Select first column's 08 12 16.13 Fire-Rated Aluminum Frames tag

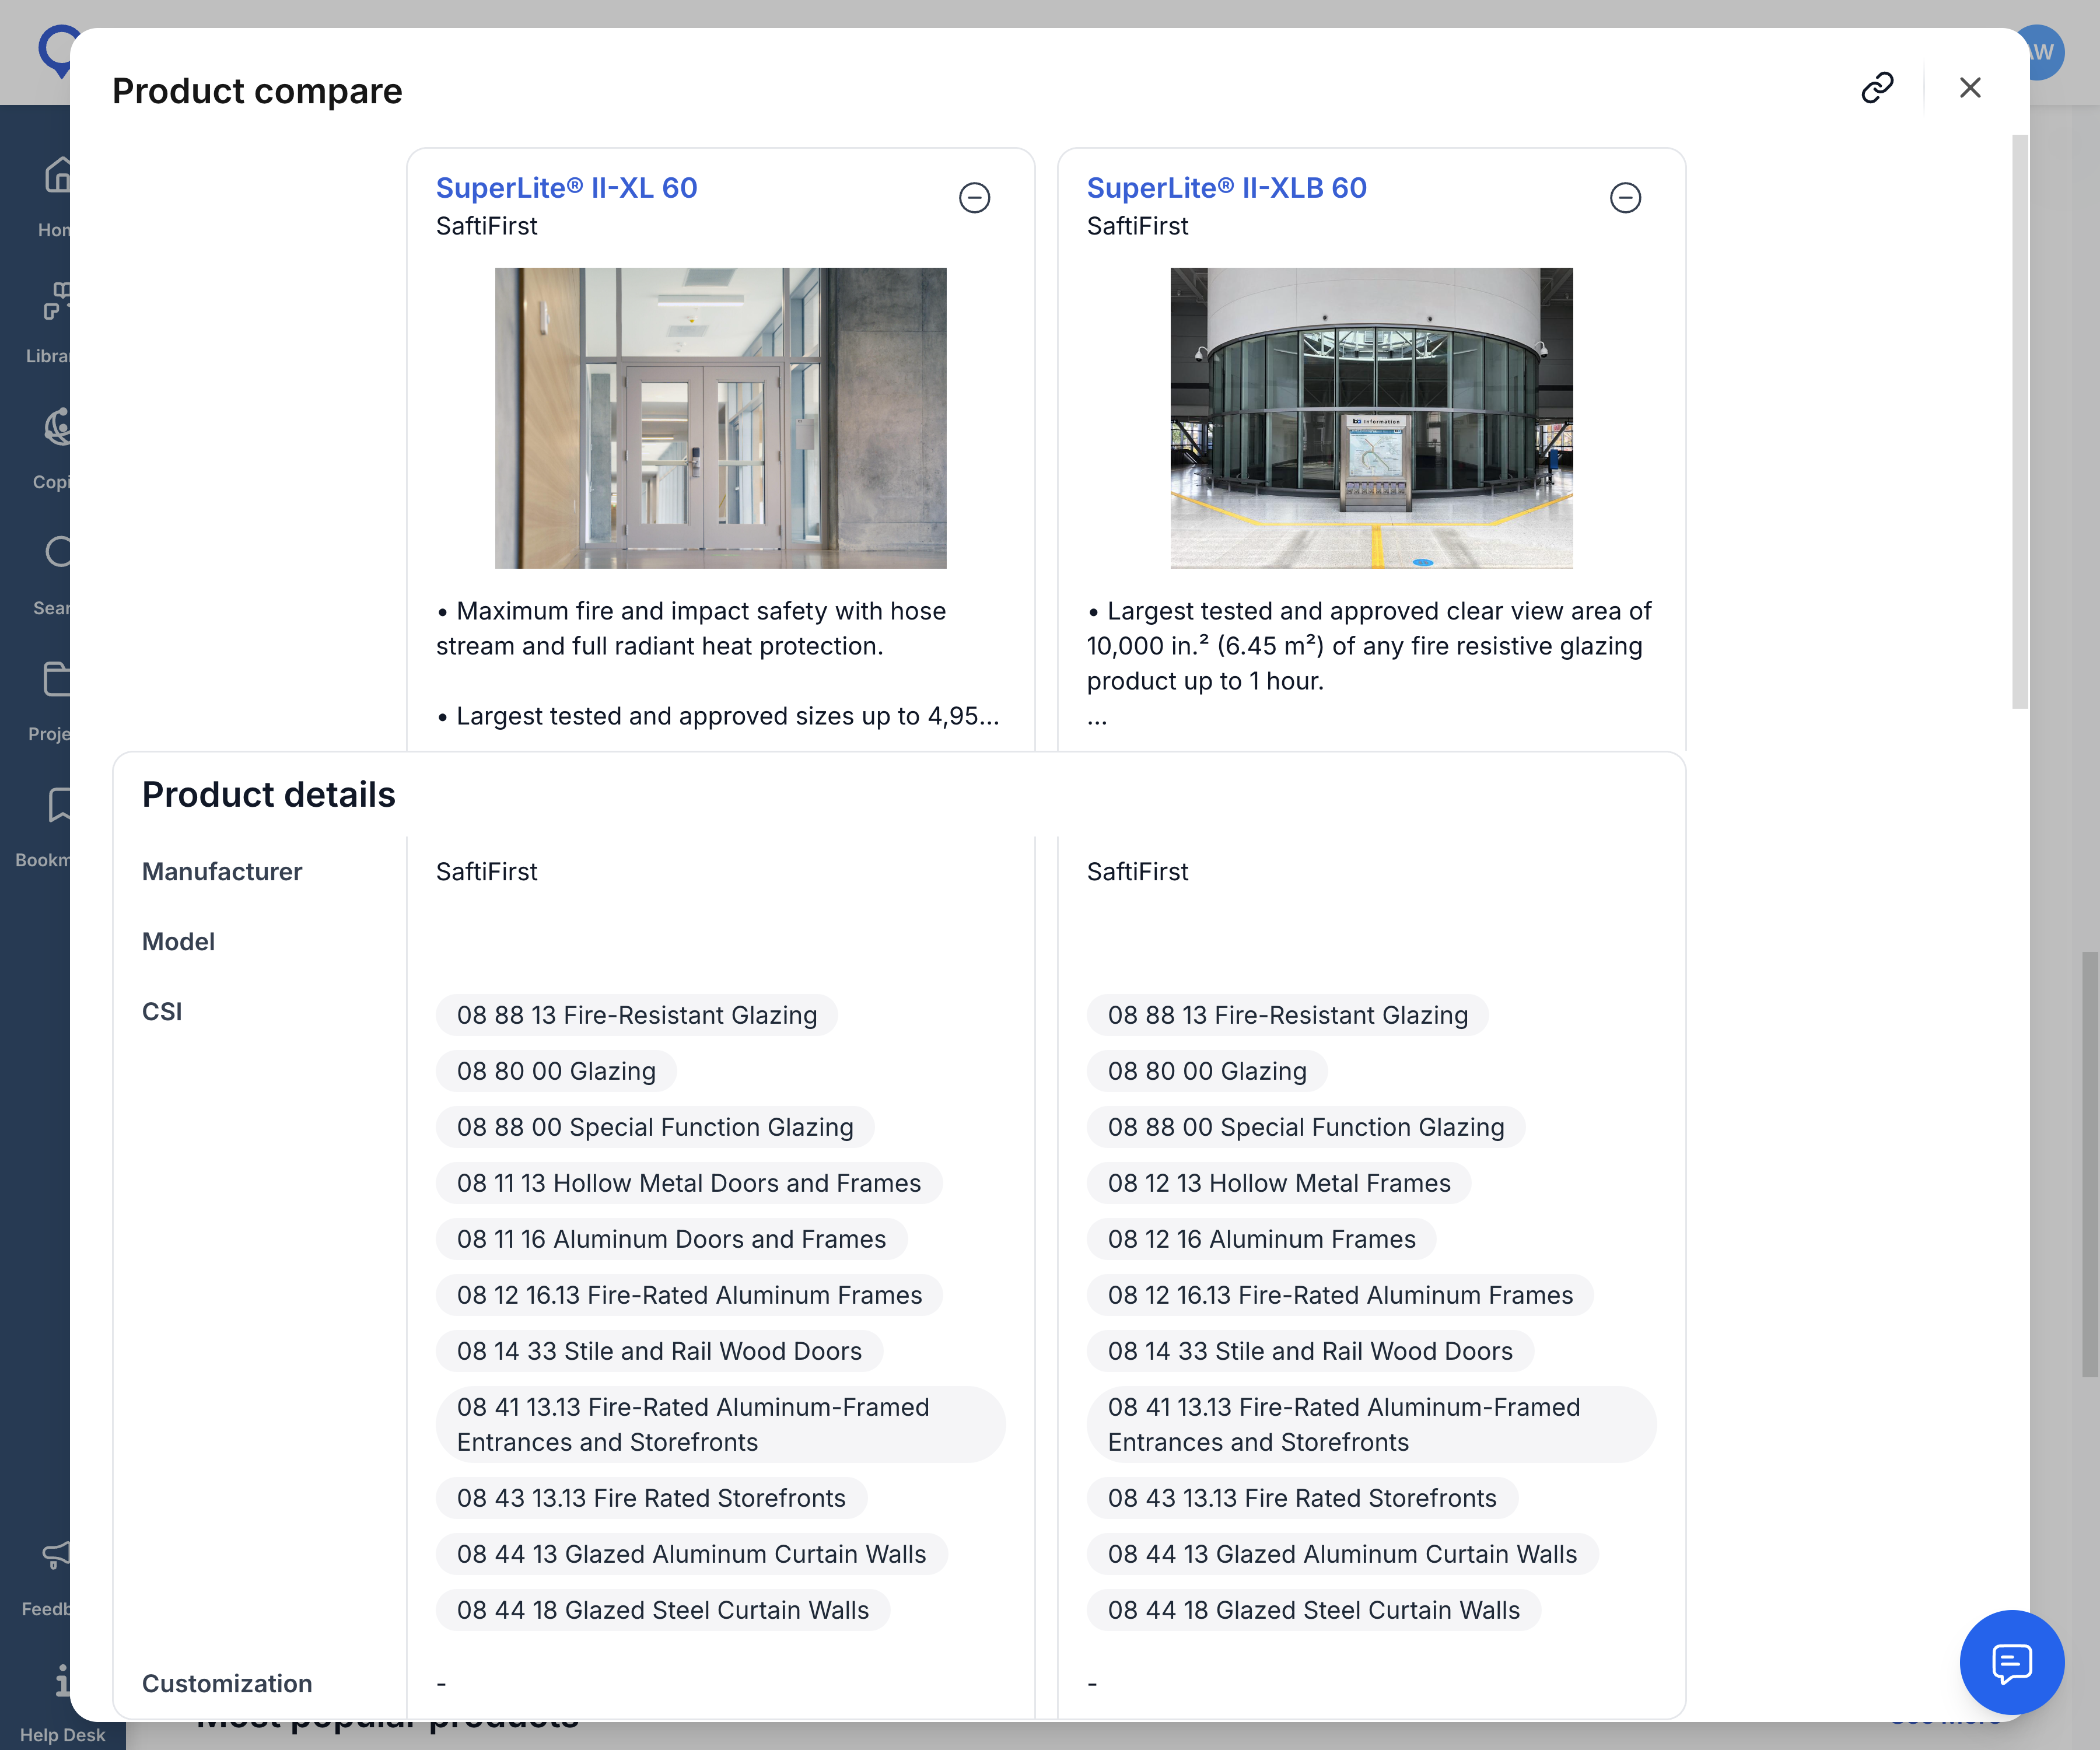(689, 1295)
